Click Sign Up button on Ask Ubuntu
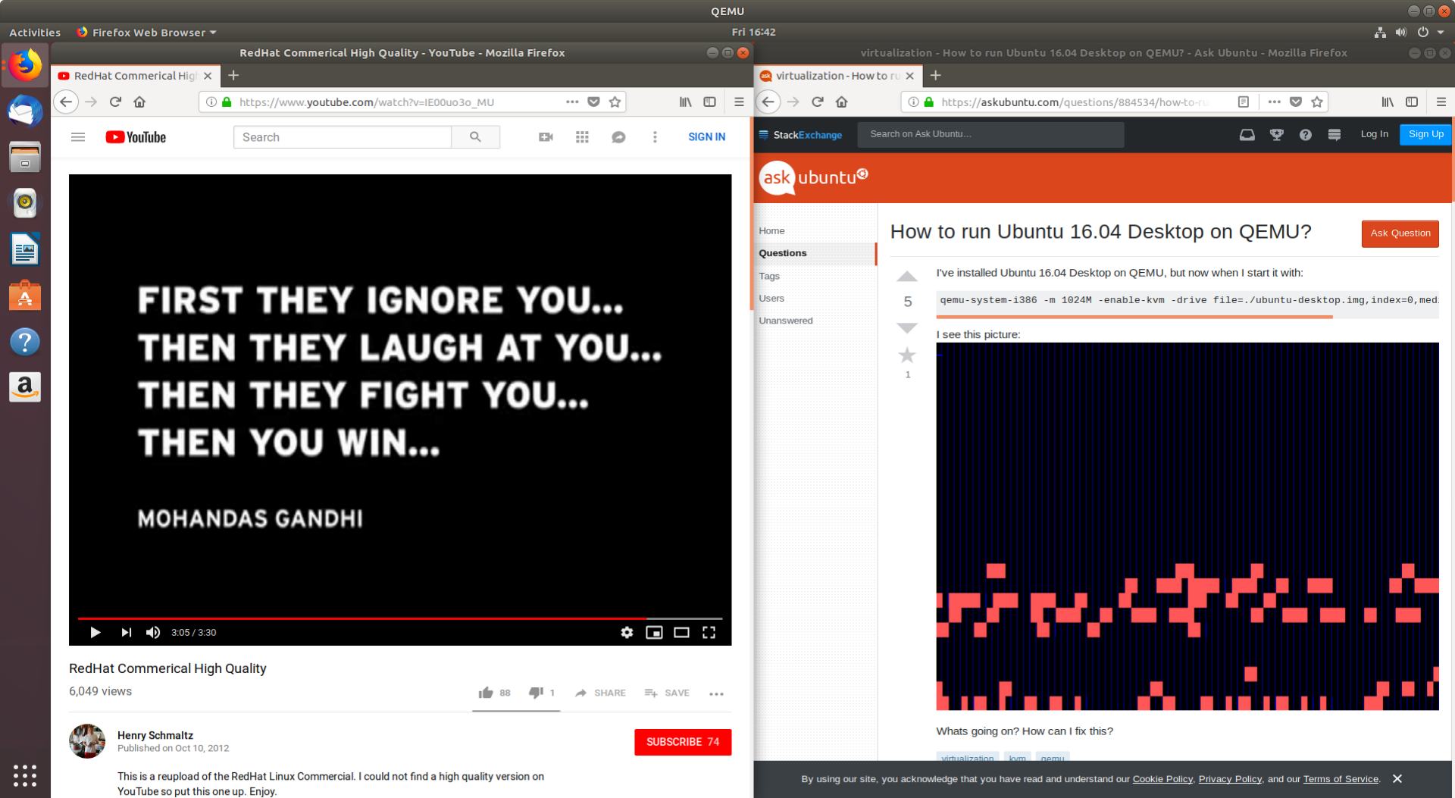 point(1425,134)
